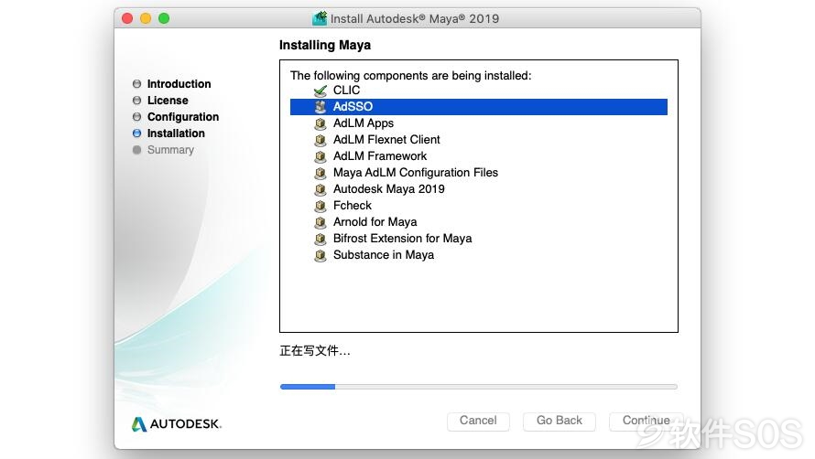
Task: Select the AdLM Flexnet Client row
Action: coord(479,140)
